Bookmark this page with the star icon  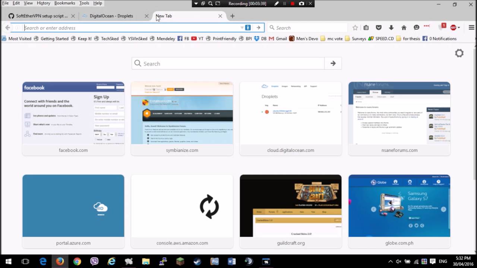coord(355,28)
